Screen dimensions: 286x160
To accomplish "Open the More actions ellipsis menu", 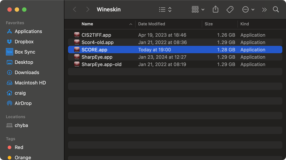I will [248, 10].
